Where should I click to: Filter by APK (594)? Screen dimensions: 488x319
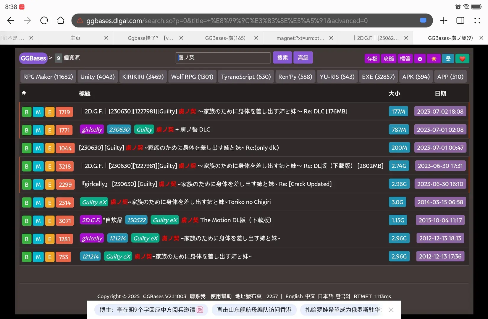coord(416,77)
